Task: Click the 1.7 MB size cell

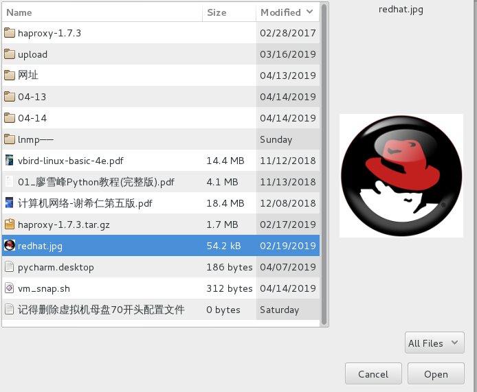Action: coord(223,224)
